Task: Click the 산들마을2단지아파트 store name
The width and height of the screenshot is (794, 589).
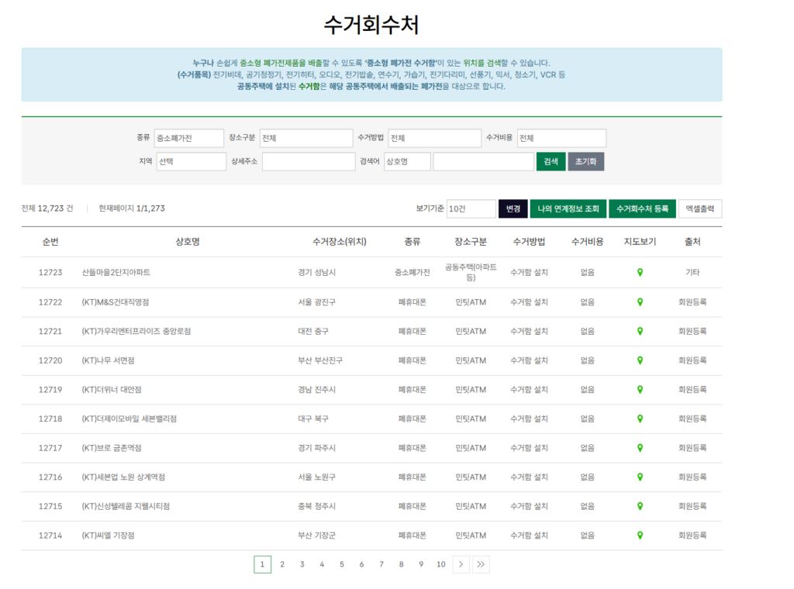Action: click(116, 272)
